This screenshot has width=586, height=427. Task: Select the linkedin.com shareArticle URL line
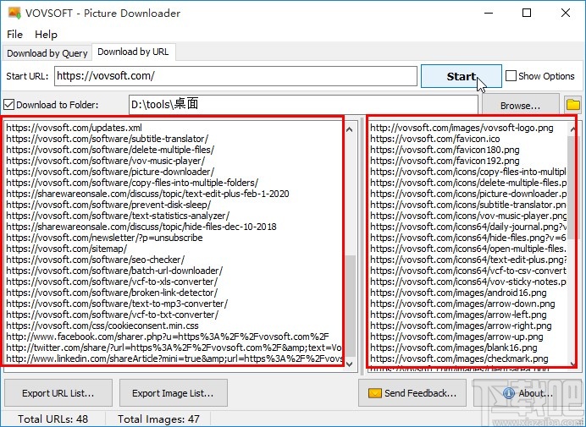tap(174, 359)
